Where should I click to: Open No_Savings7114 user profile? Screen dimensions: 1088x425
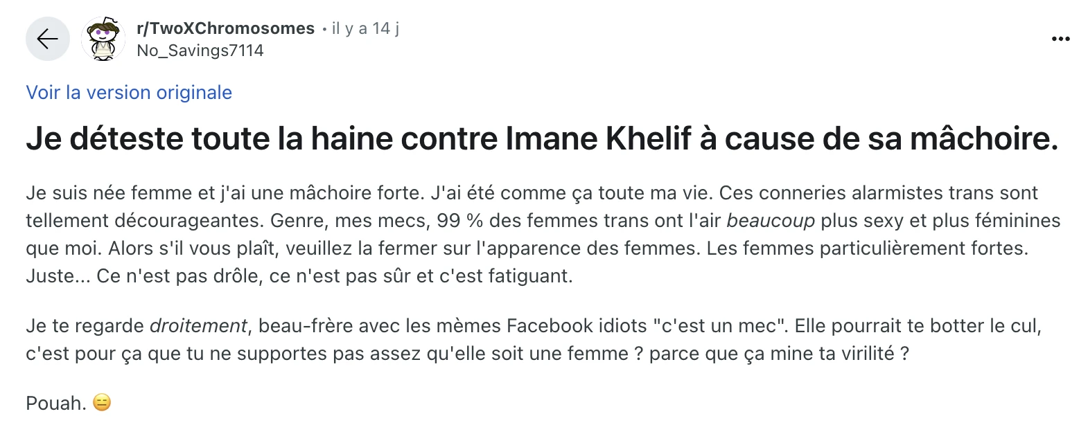point(200,51)
